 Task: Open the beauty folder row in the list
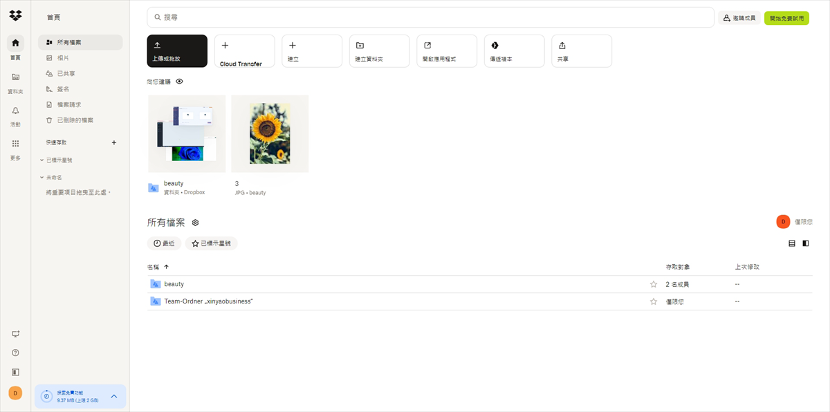(479, 284)
